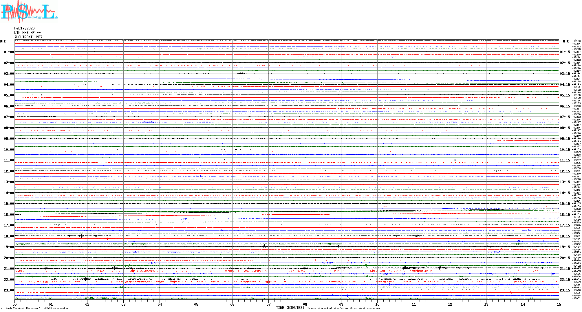Click minute tick 00 on bottom axis
Image resolution: width=582 pixels, height=312 pixels.
(15, 304)
